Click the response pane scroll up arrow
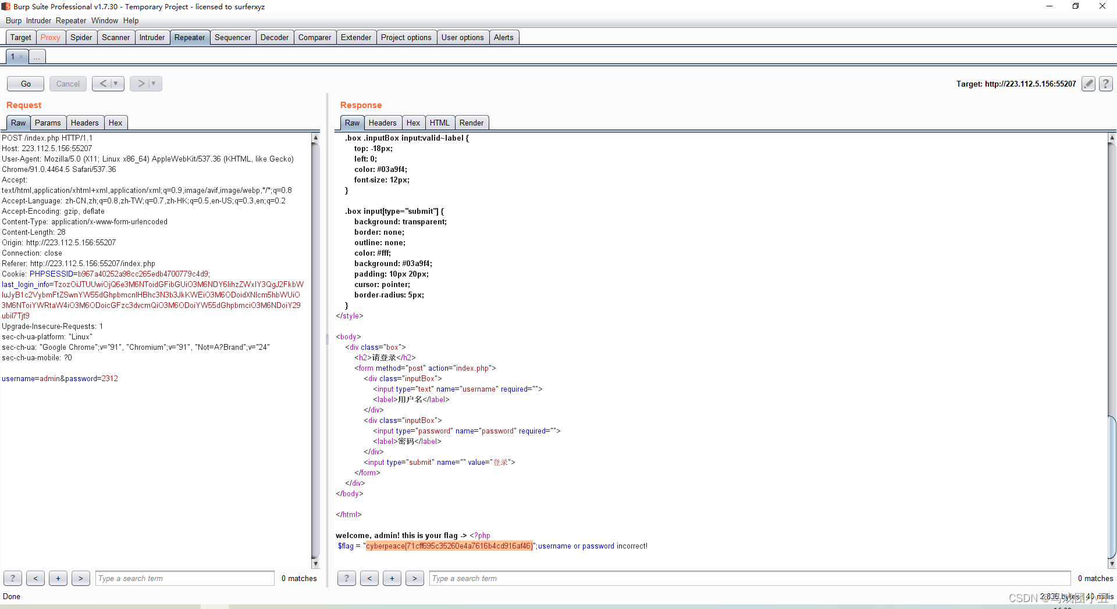This screenshot has height=609, width=1117. (1112, 138)
